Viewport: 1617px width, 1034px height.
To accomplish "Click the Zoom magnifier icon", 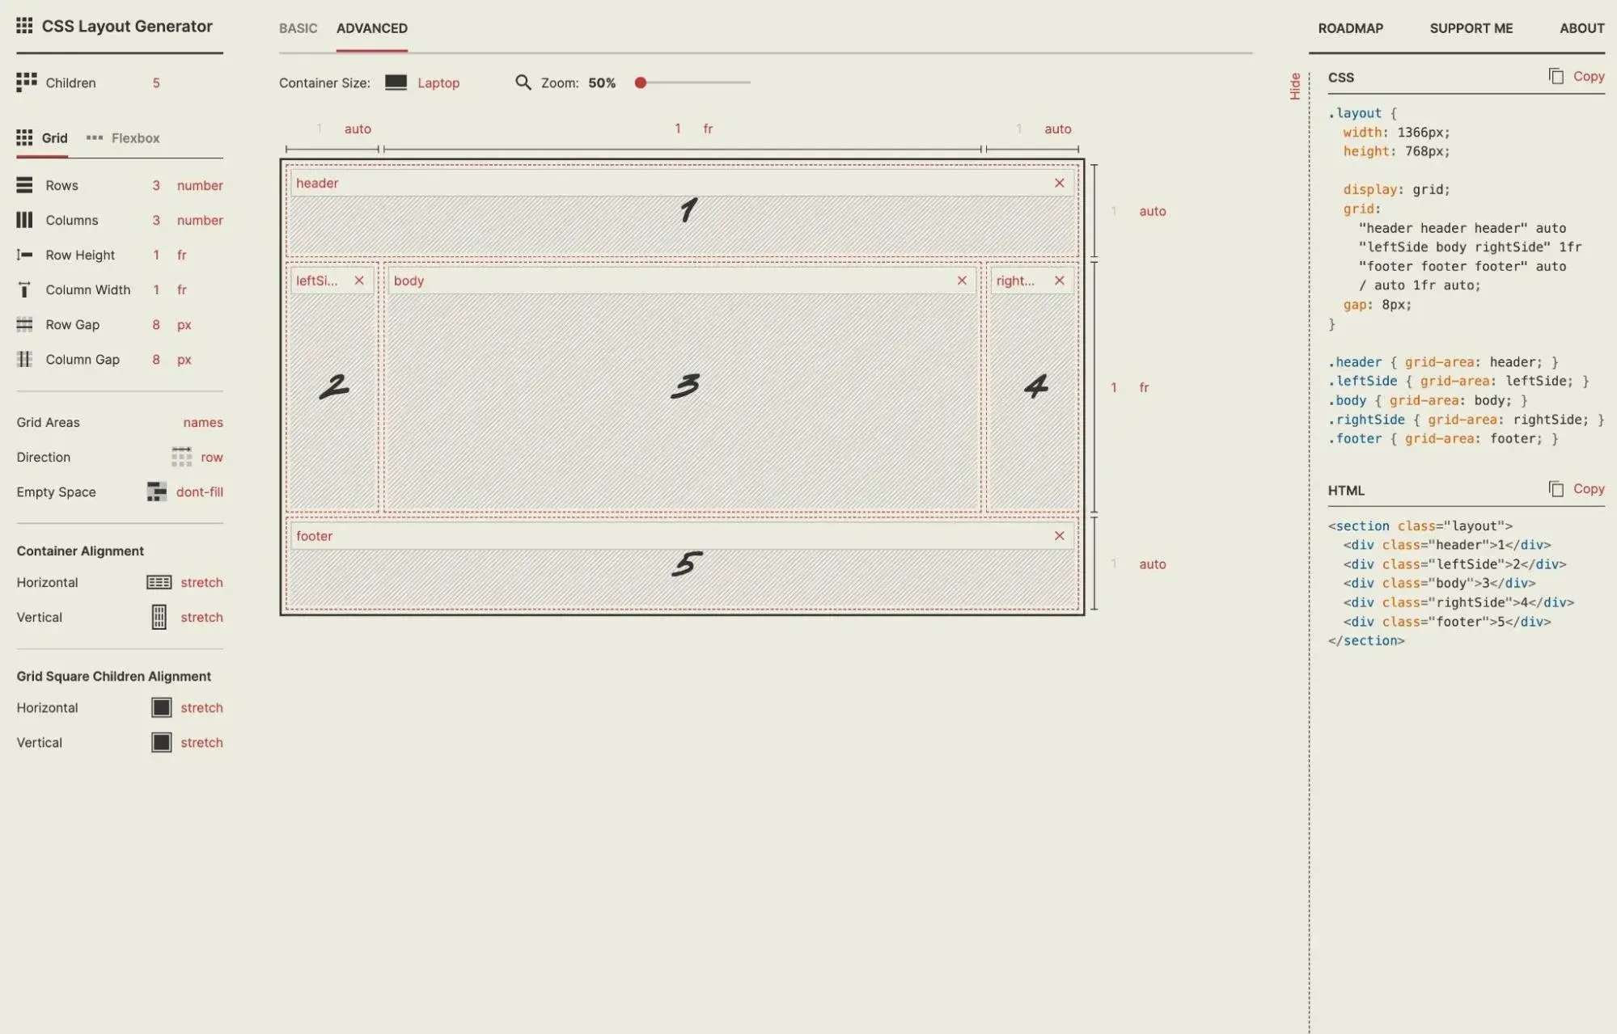I will click(x=523, y=82).
